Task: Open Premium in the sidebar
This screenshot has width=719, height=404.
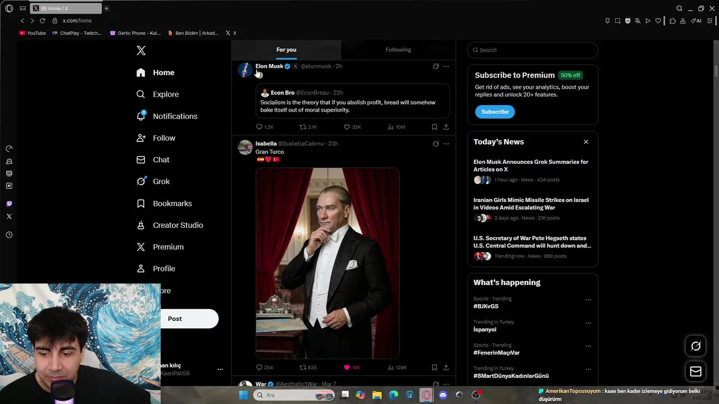Action: coord(160,247)
